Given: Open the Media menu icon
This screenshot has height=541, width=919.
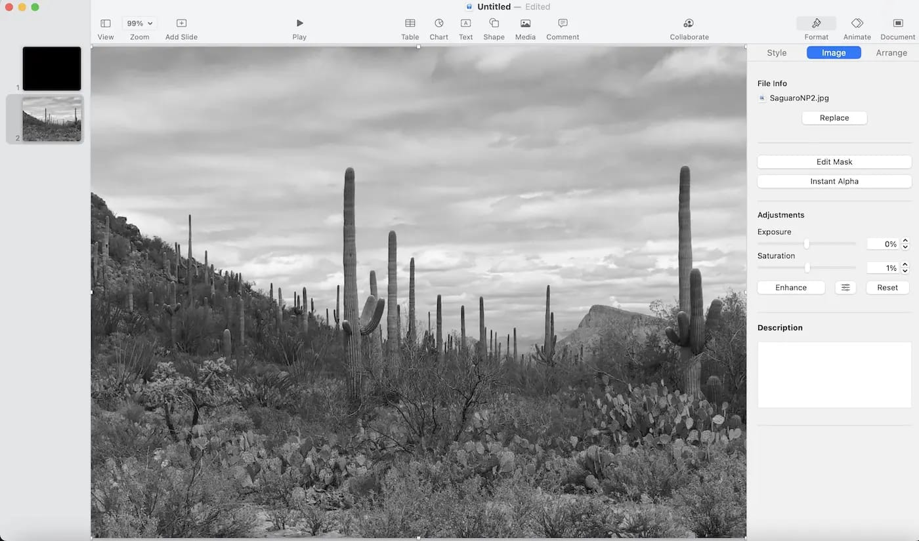Looking at the screenshot, I should (x=525, y=24).
